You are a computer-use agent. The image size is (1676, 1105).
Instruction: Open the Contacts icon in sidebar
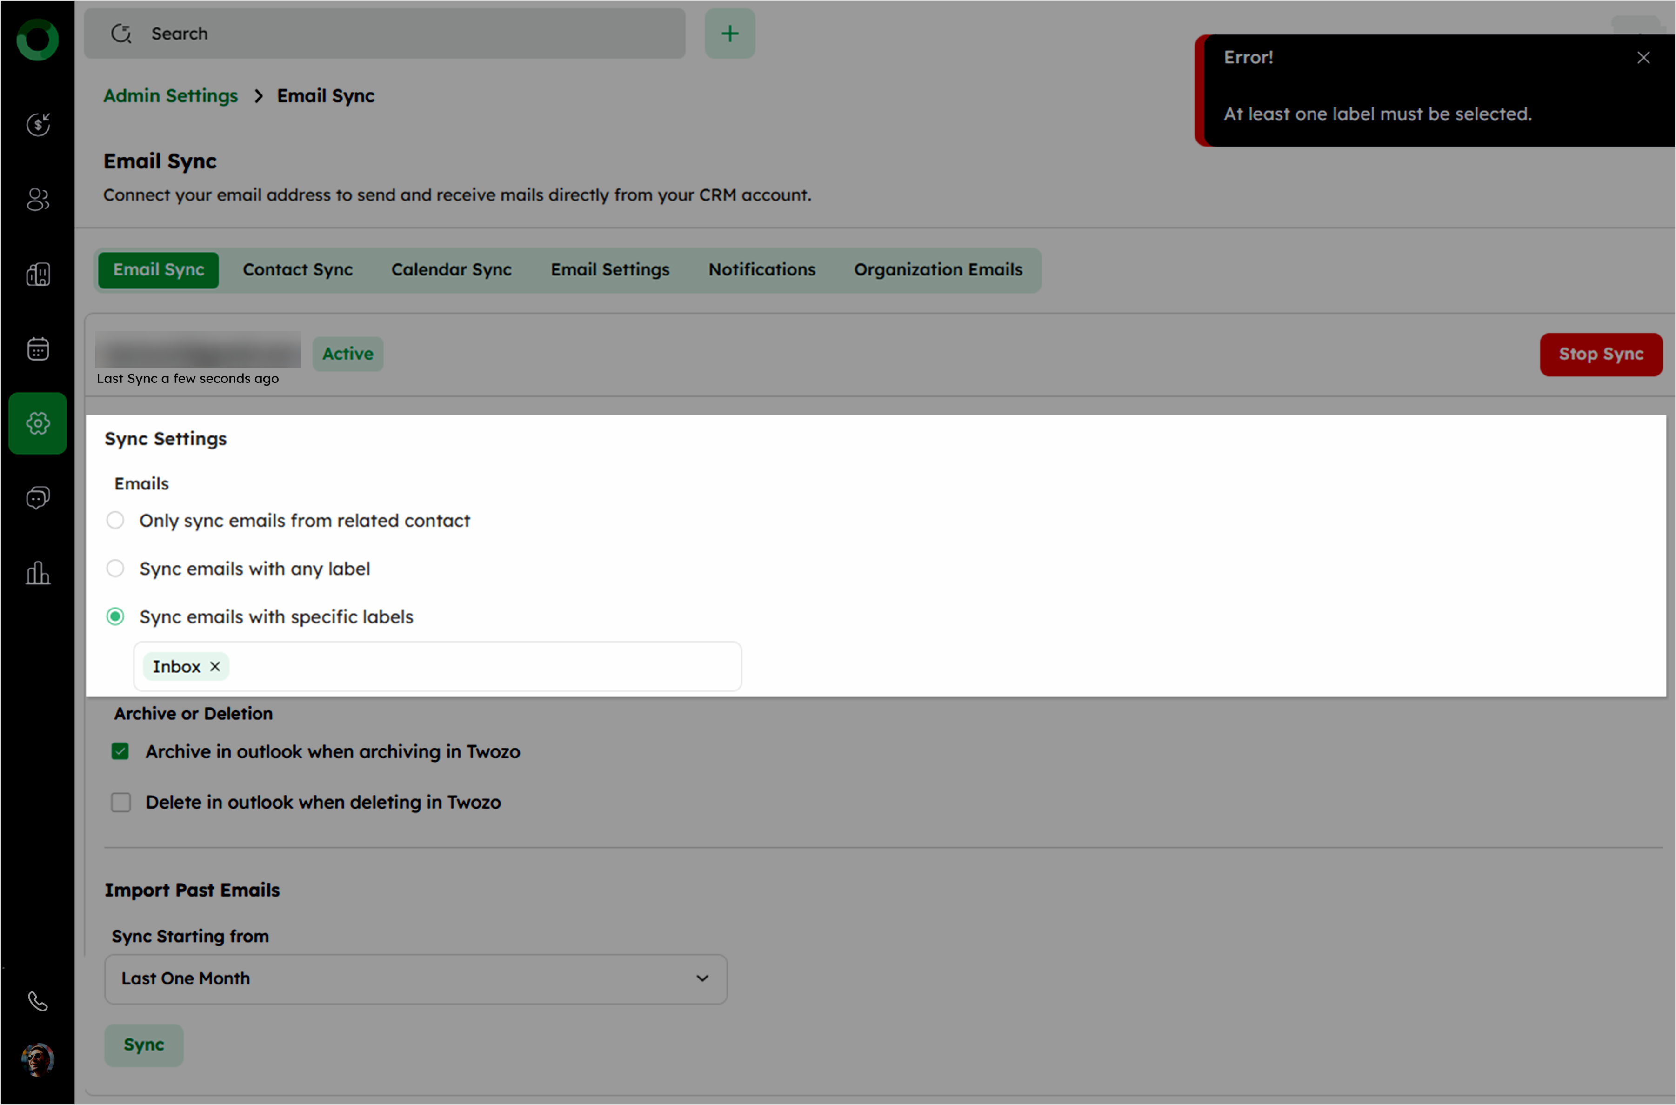(38, 200)
